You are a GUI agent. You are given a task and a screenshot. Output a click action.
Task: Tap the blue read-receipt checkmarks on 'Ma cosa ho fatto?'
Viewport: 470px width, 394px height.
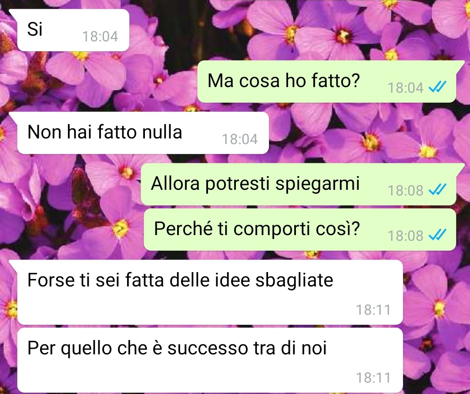click(x=437, y=87)
